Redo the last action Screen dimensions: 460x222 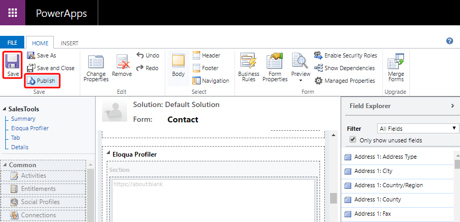click(148, 68)
